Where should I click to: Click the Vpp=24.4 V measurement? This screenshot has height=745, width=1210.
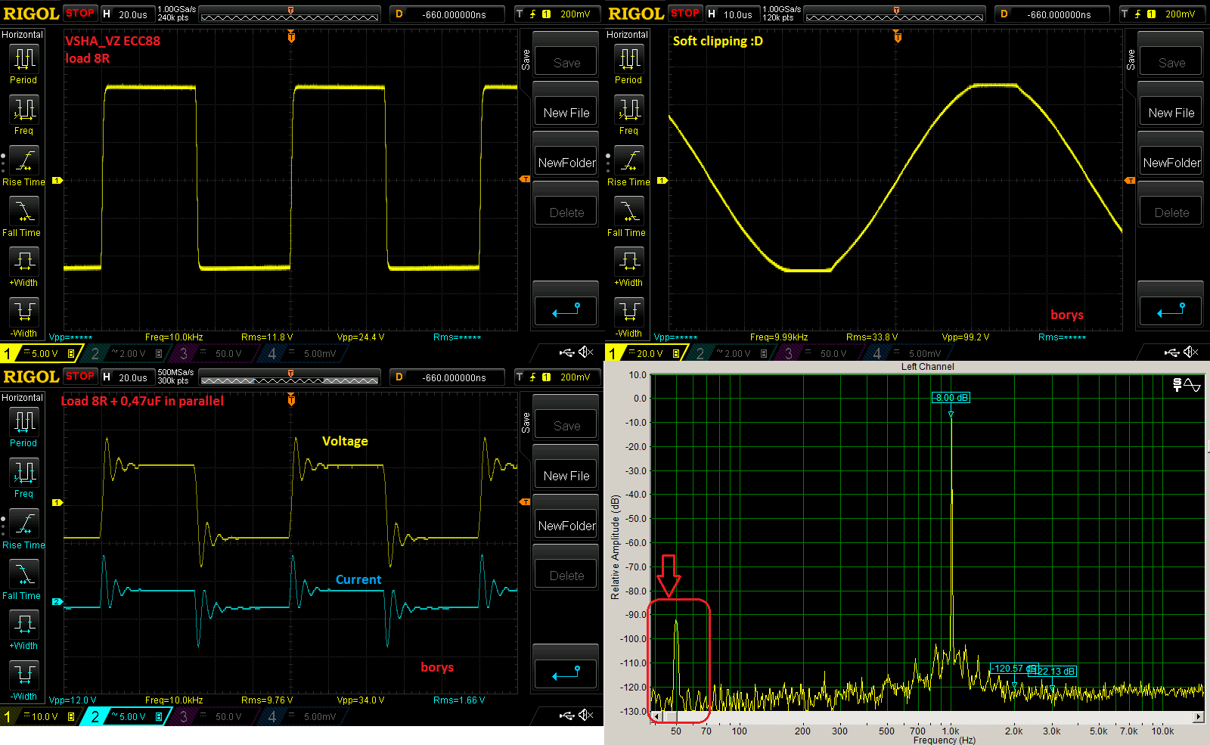click(x=361, y=337)
